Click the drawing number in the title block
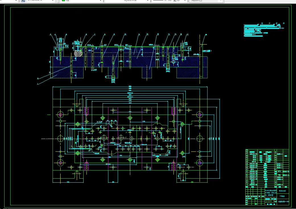Screen dimensions: 296x209 [283, 201]
